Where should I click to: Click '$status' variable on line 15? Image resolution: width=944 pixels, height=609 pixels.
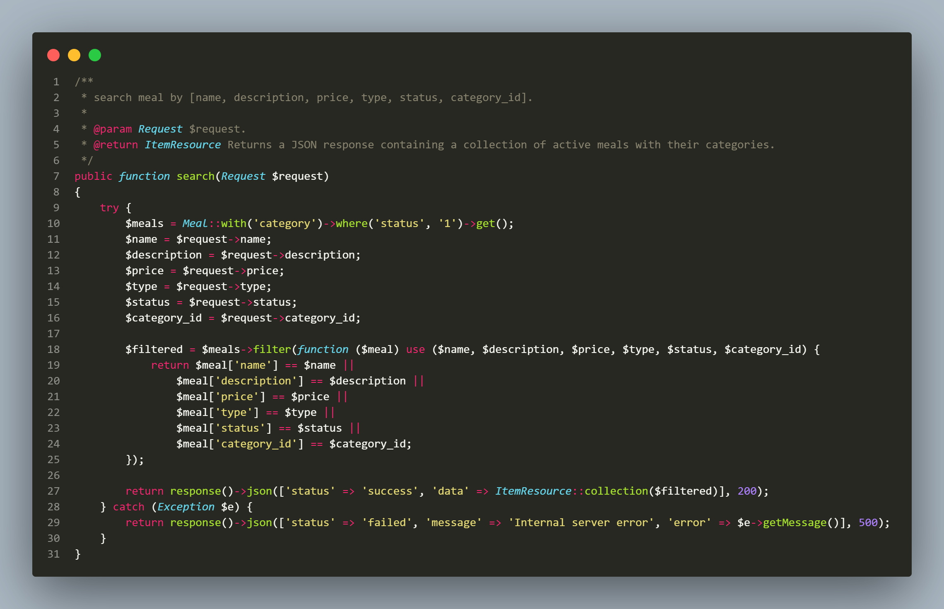pos(148,302)
